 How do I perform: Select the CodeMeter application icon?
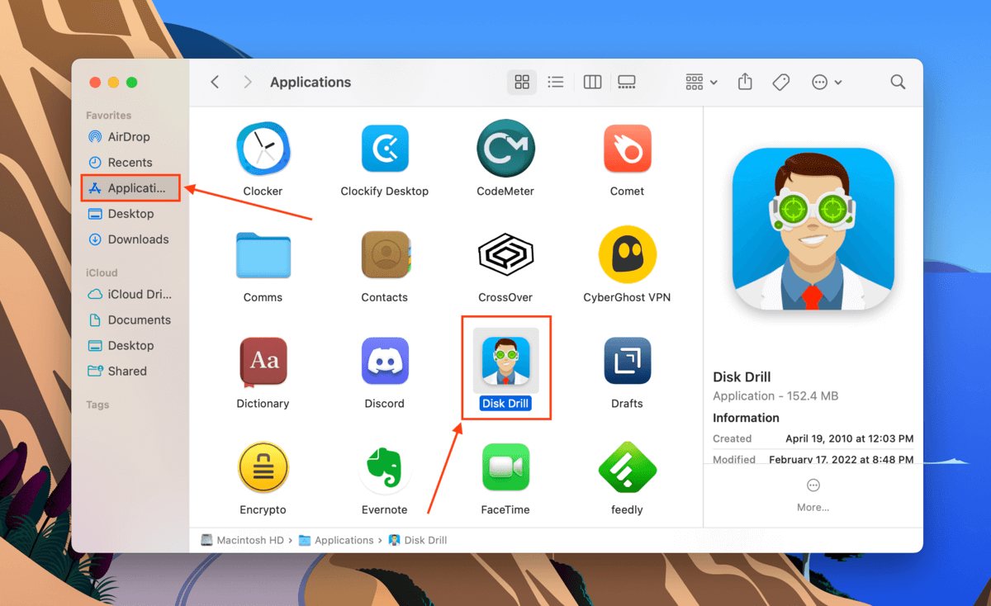pos(505,149)
